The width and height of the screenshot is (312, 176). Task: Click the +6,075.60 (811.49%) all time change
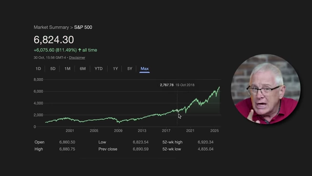pos(65,50)
